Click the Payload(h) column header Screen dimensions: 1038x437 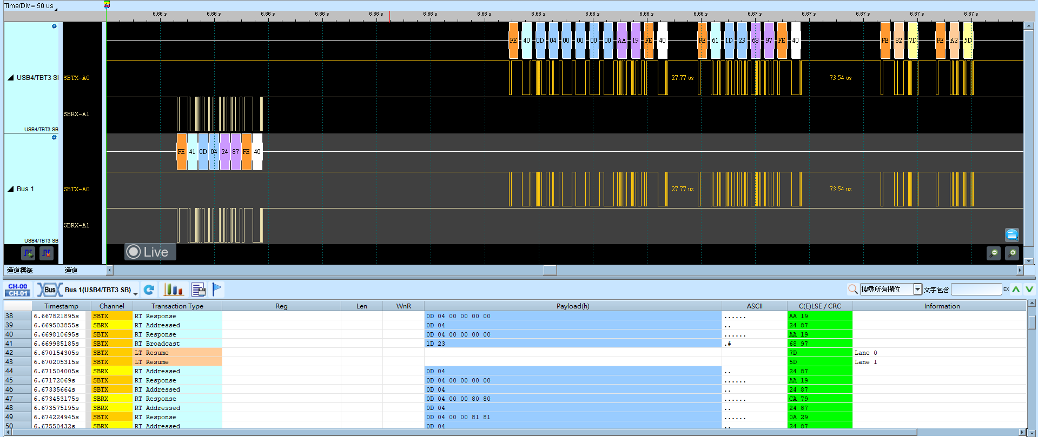573,306
